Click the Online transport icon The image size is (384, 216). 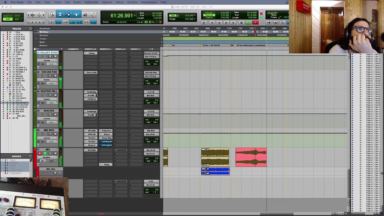[204, 22]
